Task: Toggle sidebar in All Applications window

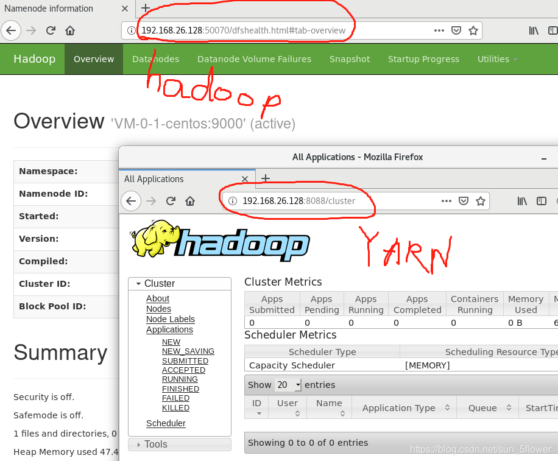Action: pos(542,201)
